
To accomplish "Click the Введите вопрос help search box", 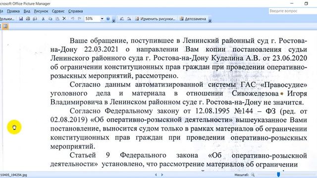I will tap(293, 11).
